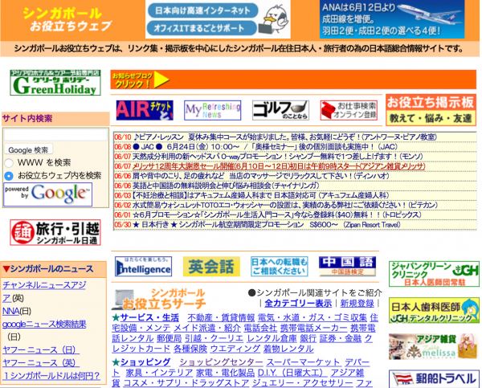The height and width of the screenshot is (388, 482).
Task: Open the NNA news link
Action: pos(10,311)
